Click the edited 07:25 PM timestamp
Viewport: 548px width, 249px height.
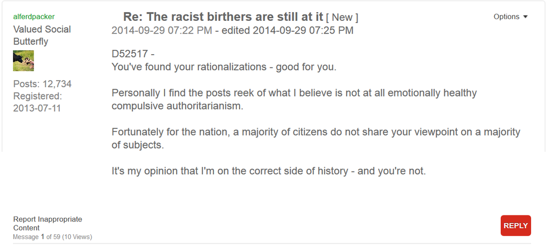tap(303, 30)
